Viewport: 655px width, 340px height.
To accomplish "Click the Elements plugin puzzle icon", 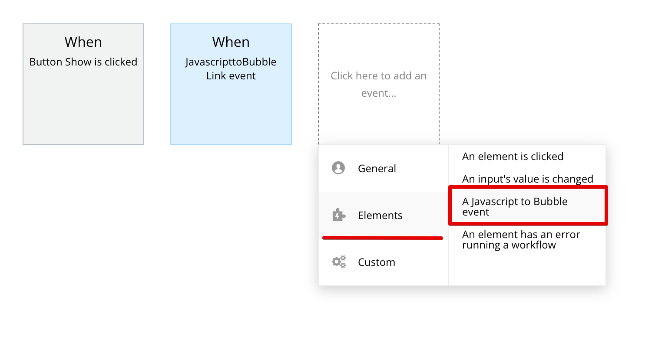I will coord(338,215).
